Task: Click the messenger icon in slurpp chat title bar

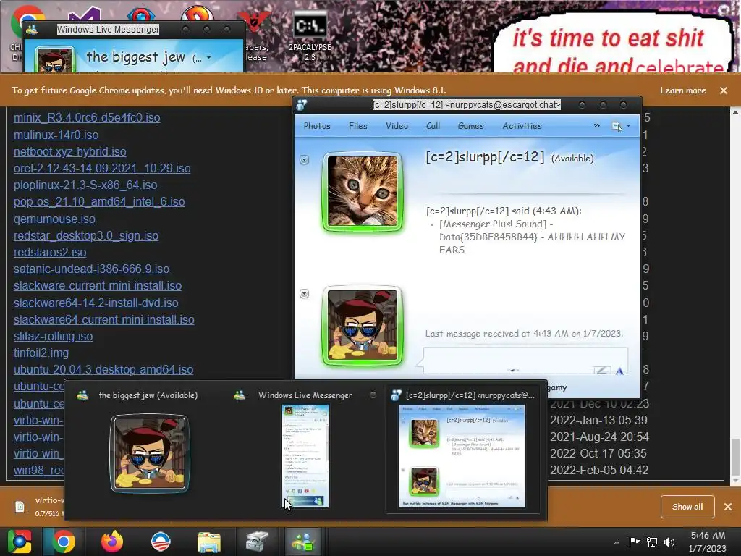Action: coord(302,104)
